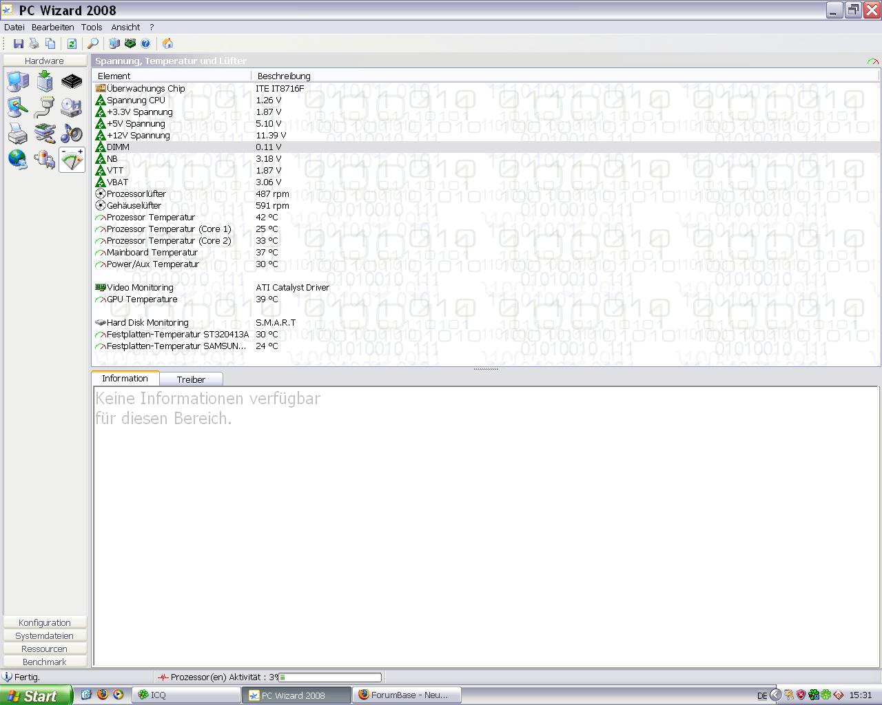Switch to the Information tab
The height and width of the screenshot is (705, 882).
pos(125,378)
